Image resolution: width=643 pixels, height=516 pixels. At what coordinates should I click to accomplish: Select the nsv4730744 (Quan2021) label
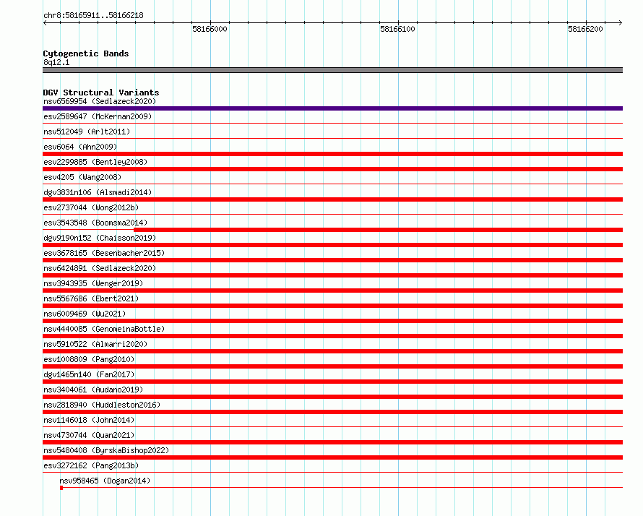89,435
